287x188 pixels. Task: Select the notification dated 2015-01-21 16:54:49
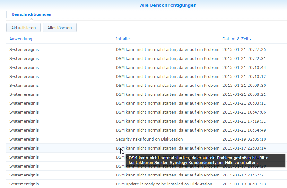click(x=147, y=130)
